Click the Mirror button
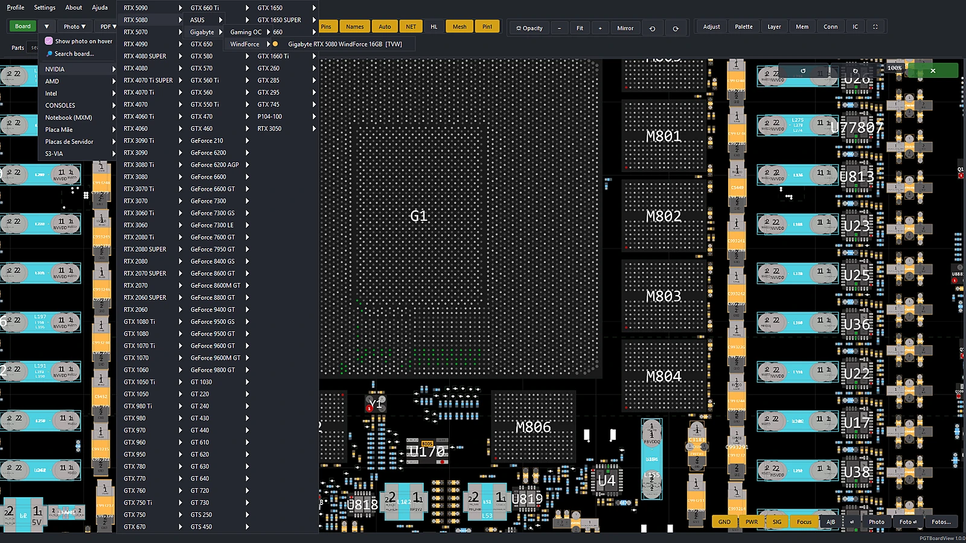 click(x=625, y=28)
